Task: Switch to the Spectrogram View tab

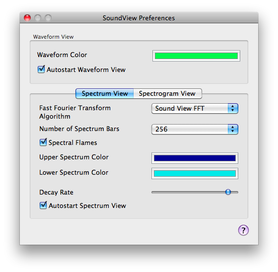Action: pyautogui.click(x=167, y=93)
